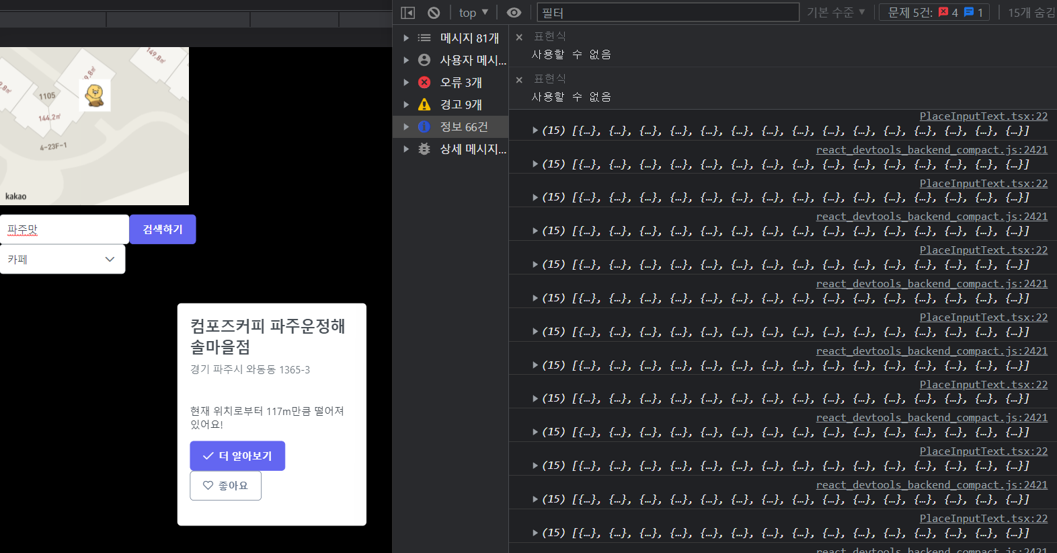Screen dimensions: 1057x553
Task: Click the blue message issues badge with 1
Action: (974, 13)
